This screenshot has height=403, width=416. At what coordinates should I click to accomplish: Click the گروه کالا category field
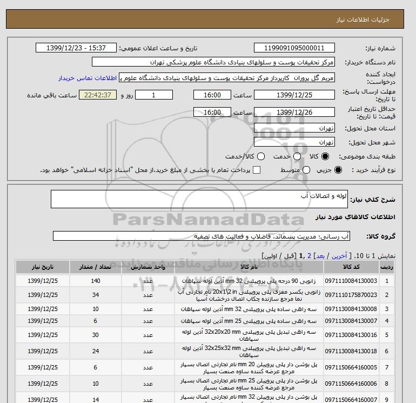tap(202, 236)
